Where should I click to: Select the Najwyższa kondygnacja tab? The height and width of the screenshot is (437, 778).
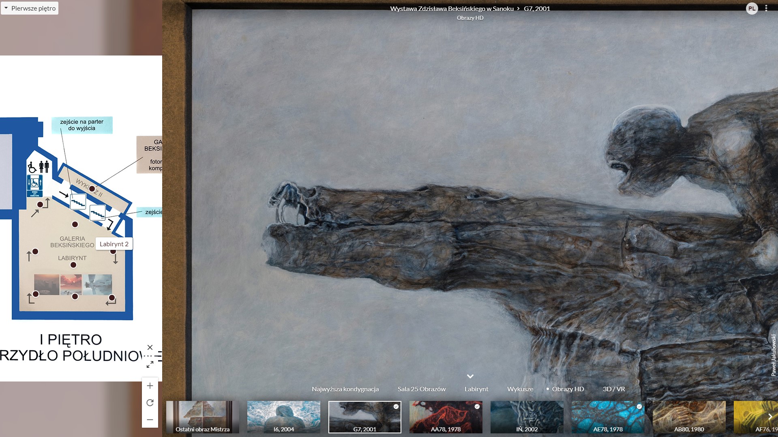[x=345, y=389]
